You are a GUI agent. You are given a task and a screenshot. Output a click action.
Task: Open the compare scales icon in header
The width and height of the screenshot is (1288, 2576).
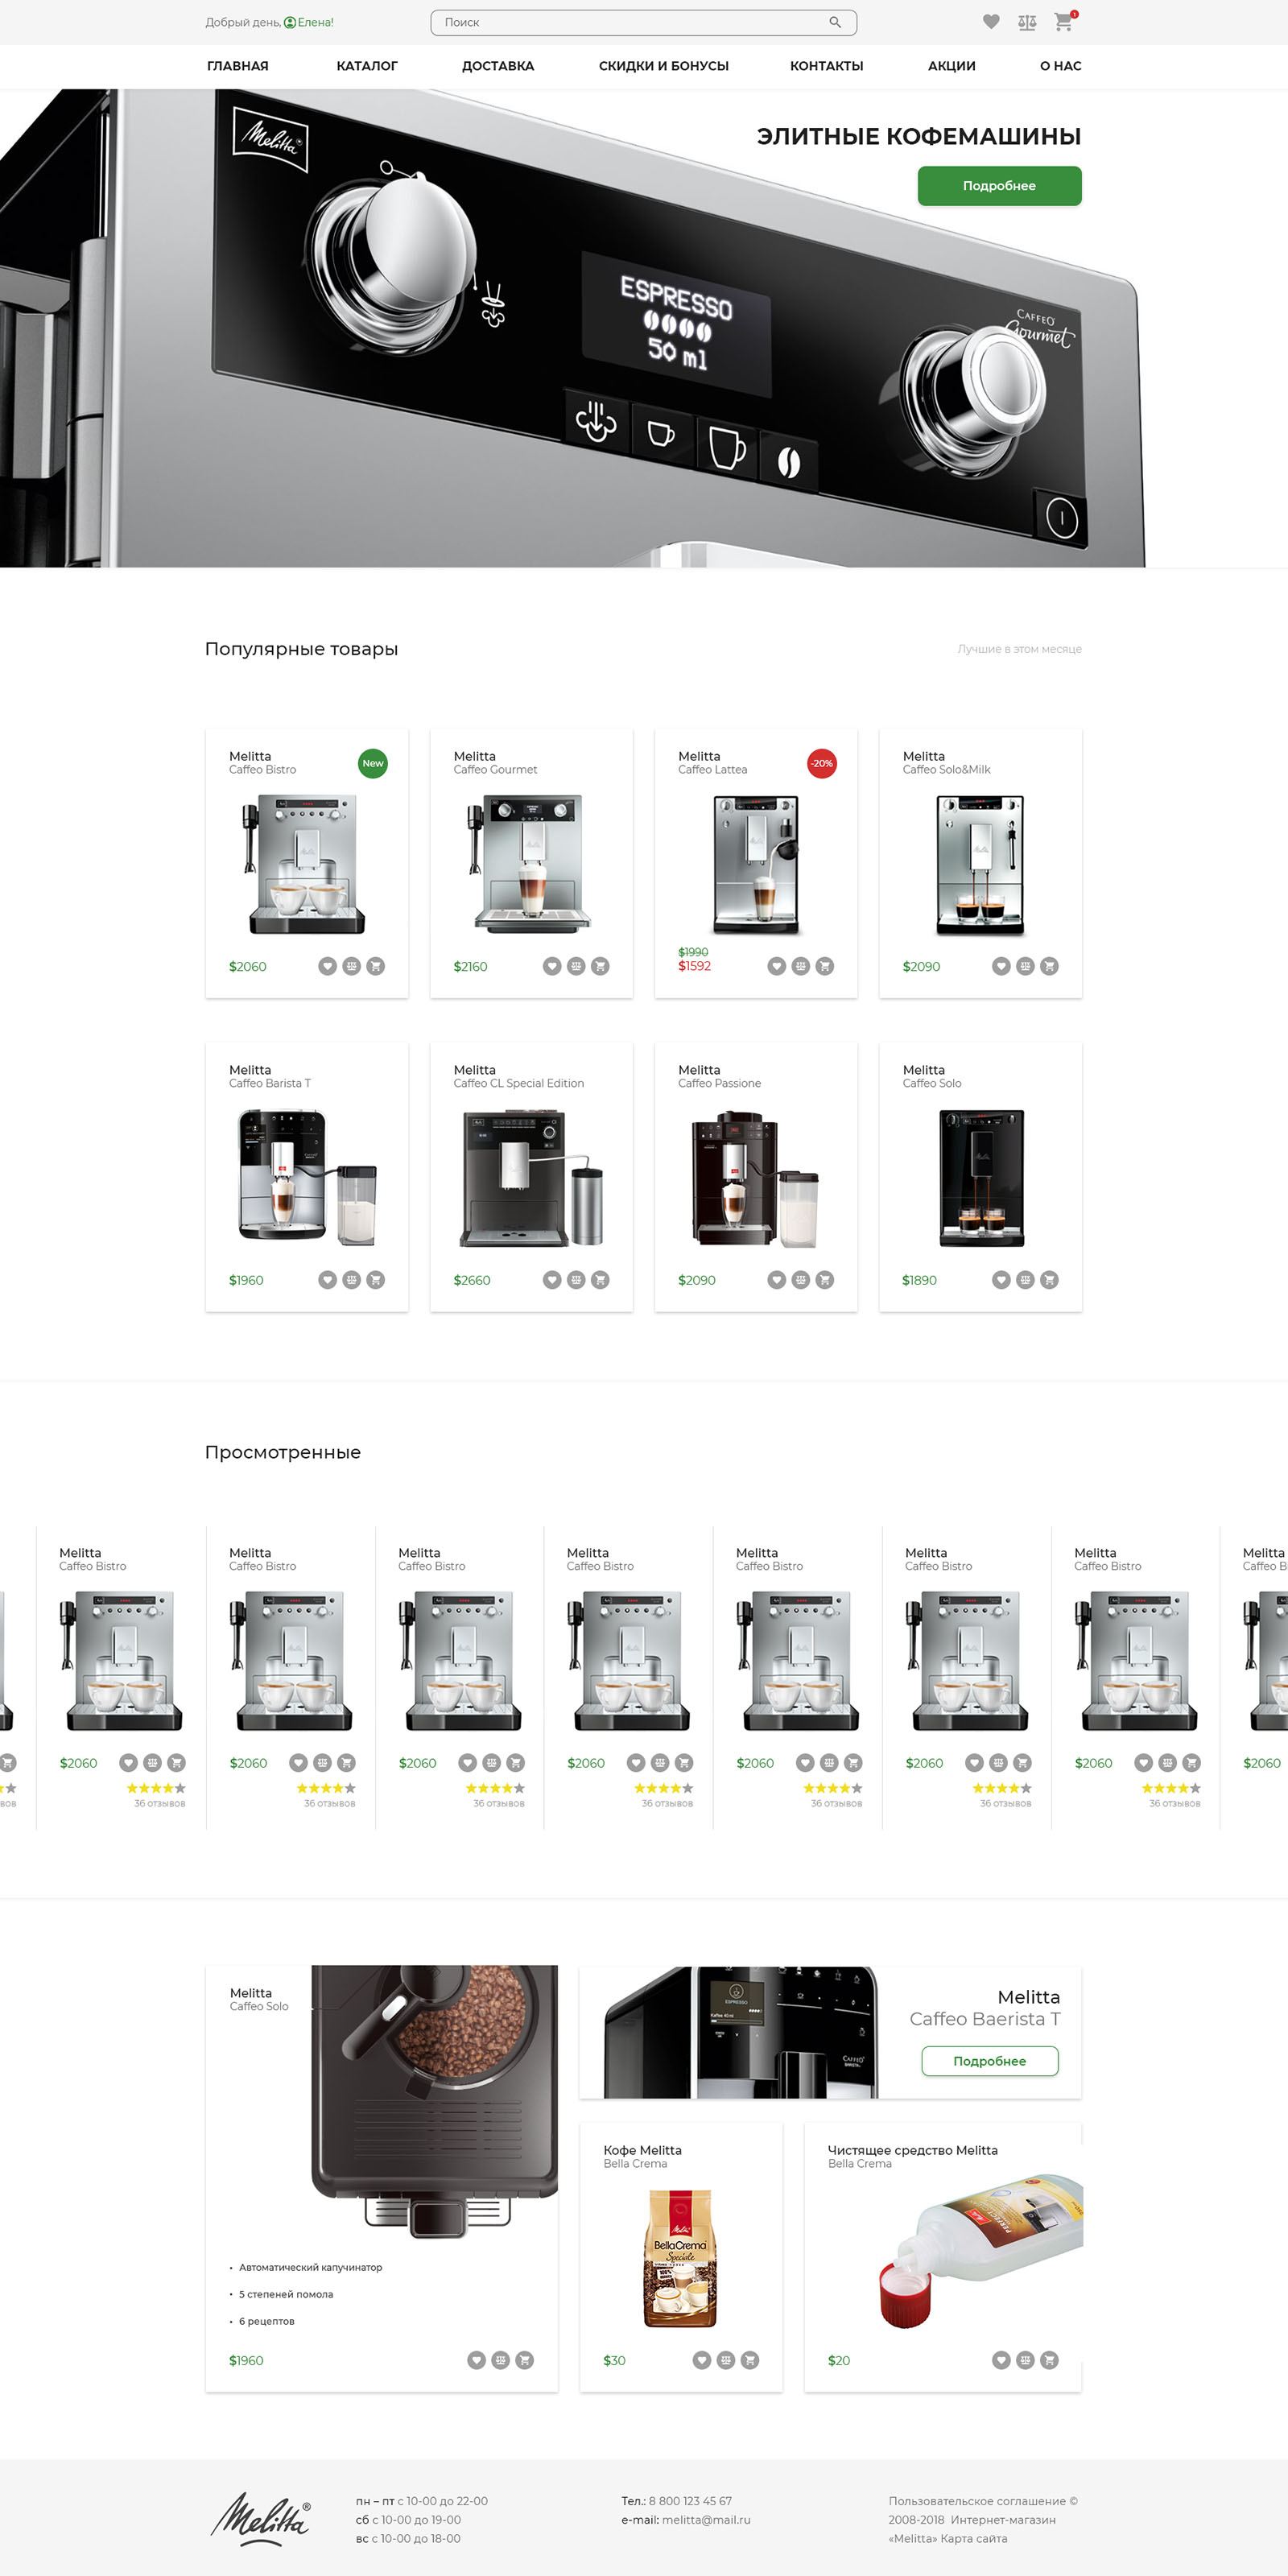pos(1027,22)
